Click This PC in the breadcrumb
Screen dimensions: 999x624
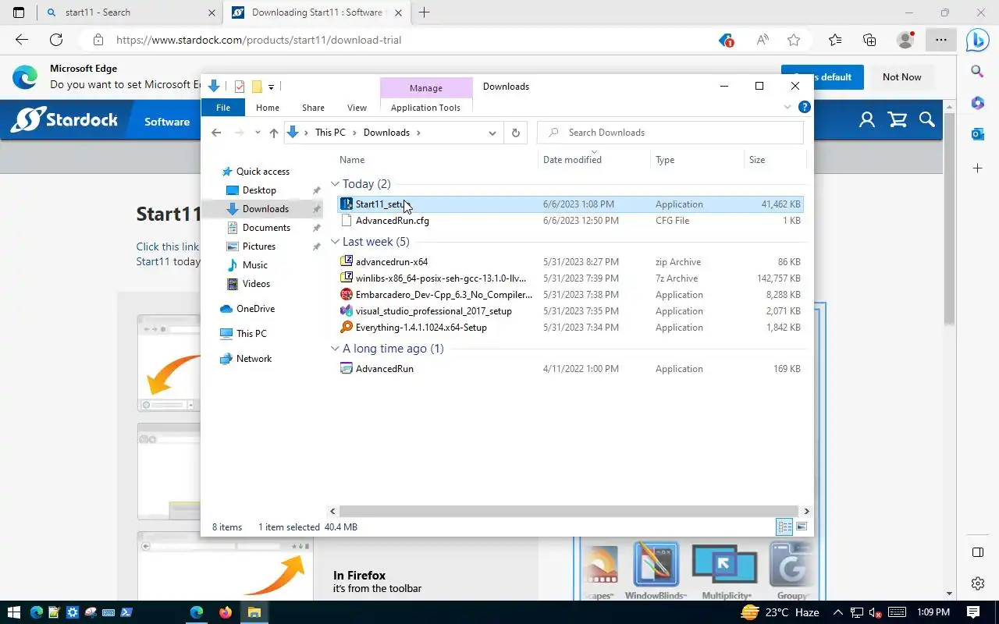point(330,133)
